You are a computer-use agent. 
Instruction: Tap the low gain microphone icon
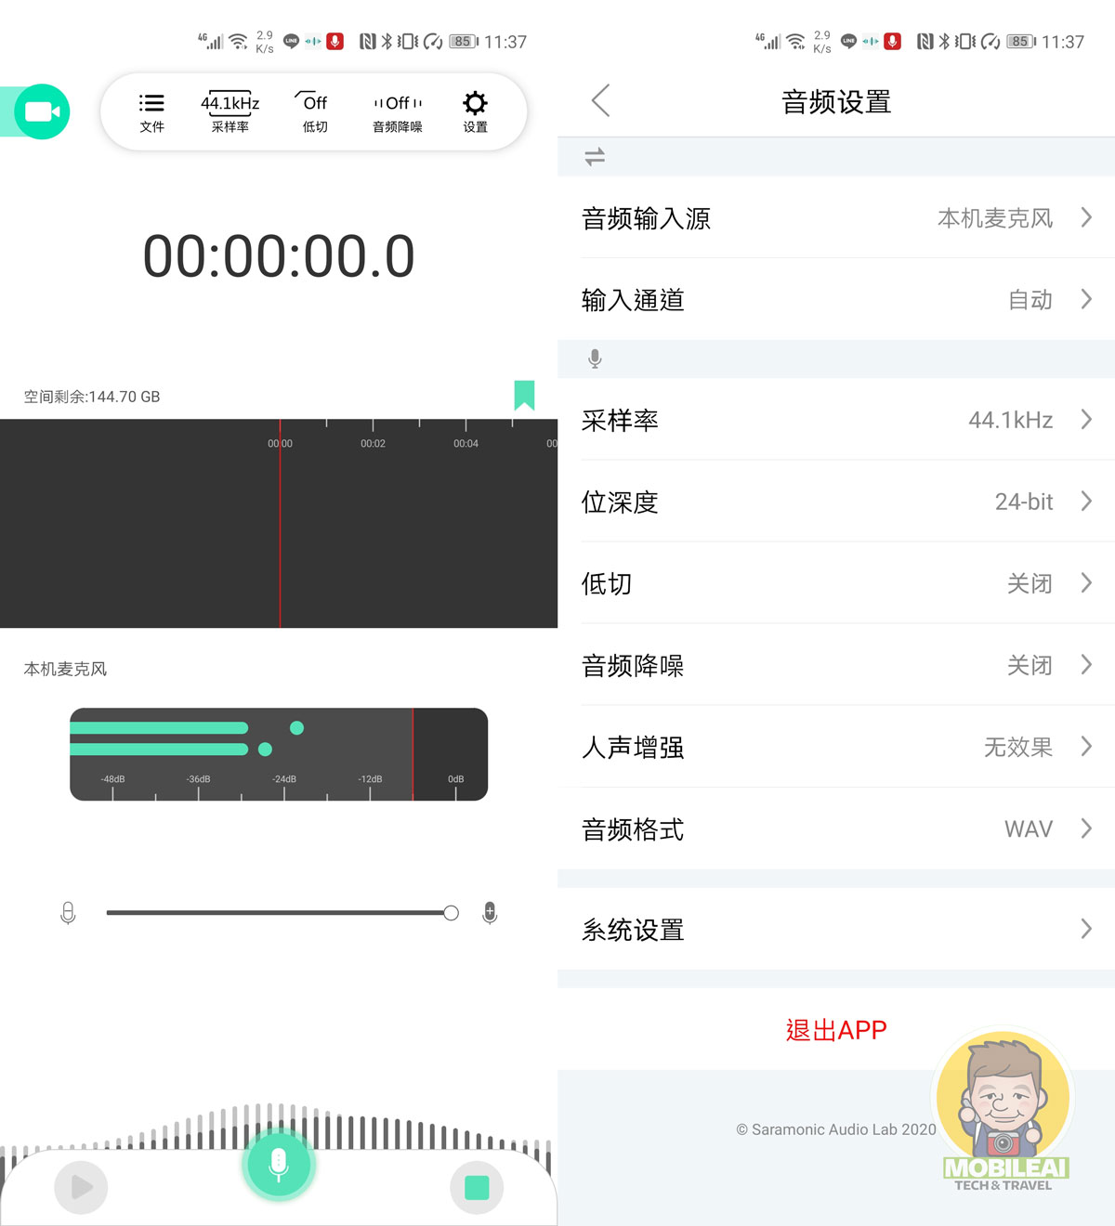pos(68,913)
